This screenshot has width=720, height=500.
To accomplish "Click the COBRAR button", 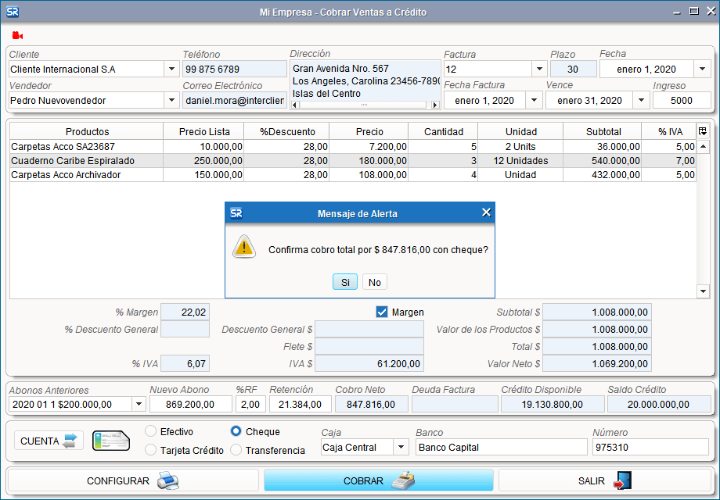I will (x=378, y=480).
